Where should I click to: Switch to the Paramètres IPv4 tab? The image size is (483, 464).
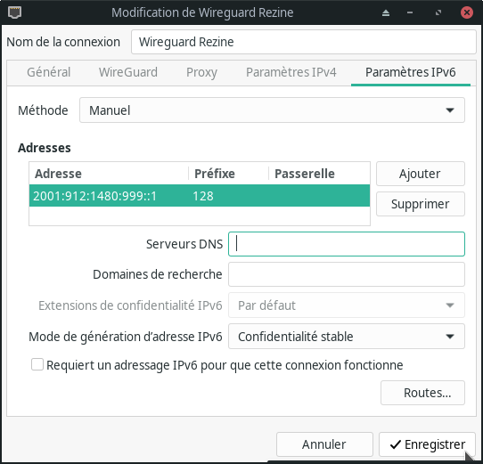point(291,72)
